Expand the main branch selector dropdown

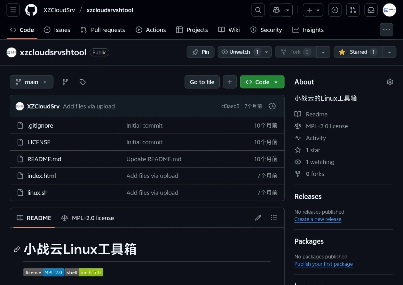[32, 82]
